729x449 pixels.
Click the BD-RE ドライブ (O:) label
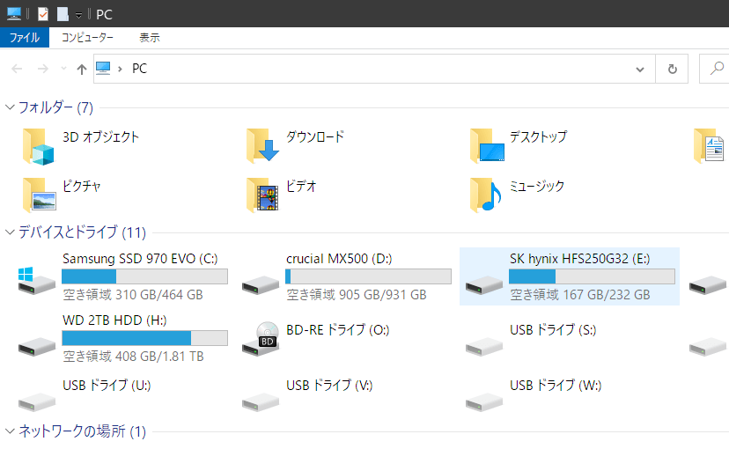(x=337, y=330)
